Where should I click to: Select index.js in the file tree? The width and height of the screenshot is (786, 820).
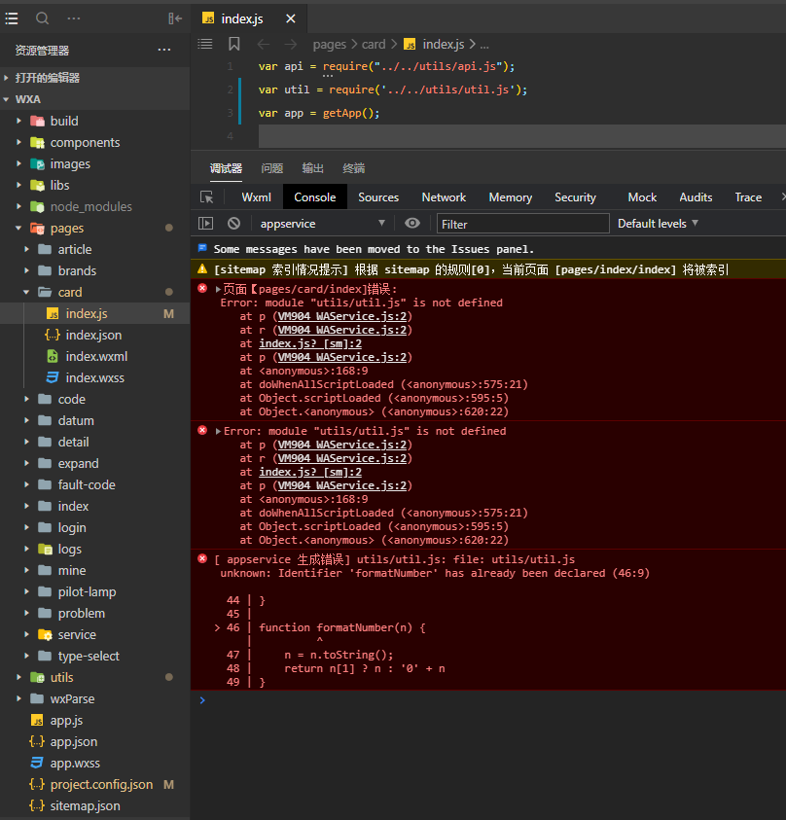(x=94, y=313)
